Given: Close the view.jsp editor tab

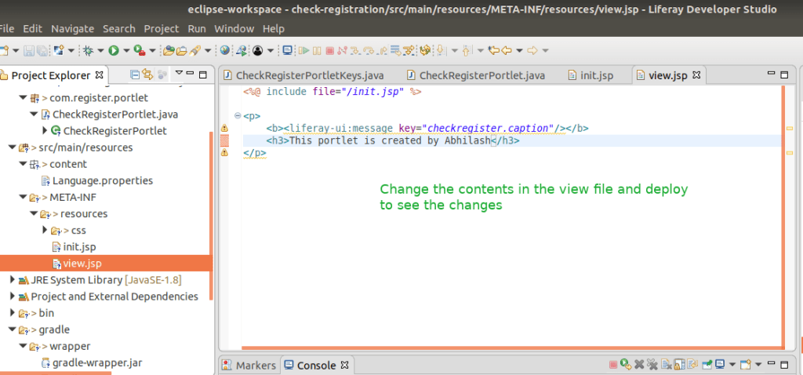Looking at the screenshot, I should [x=696, y=75].
